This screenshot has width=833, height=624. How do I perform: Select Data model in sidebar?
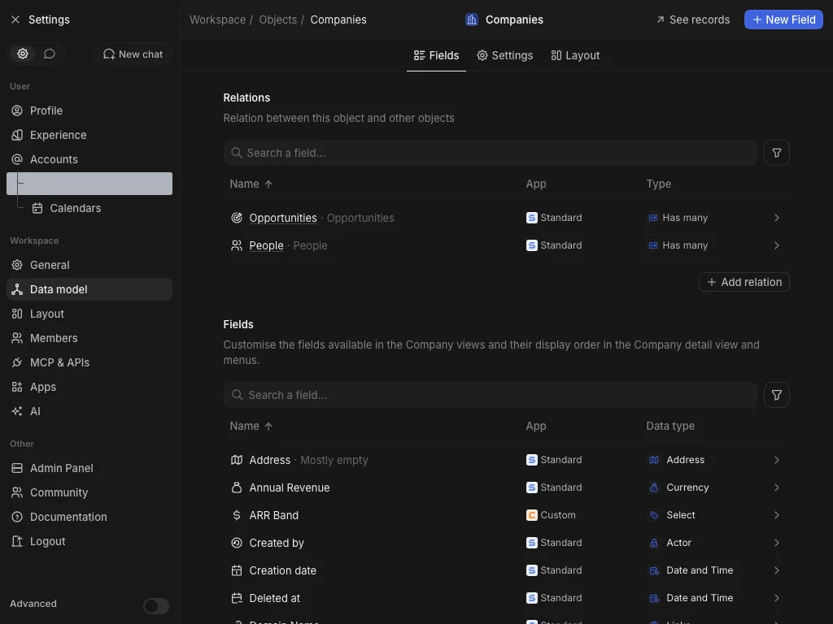tap(89, 289)
